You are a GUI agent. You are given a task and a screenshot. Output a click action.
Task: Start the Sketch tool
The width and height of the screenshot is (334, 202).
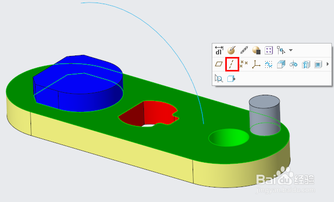(x=269, y=64)
